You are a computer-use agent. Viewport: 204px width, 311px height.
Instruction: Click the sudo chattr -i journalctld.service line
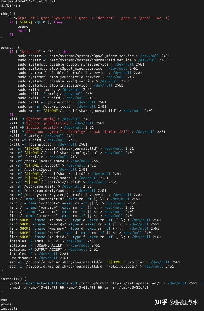[x=93, y=60]
